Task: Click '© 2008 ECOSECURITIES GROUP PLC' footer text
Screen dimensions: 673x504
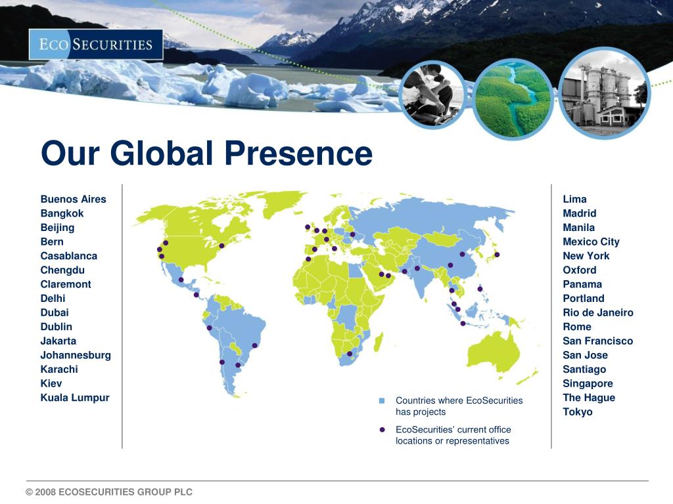Action: [x=109, y=492]
